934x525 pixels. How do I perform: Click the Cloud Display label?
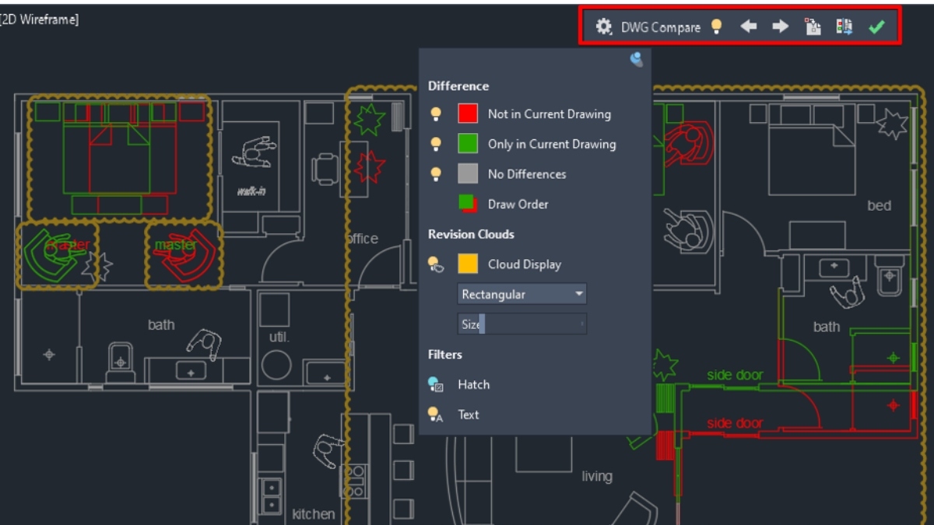525,264
